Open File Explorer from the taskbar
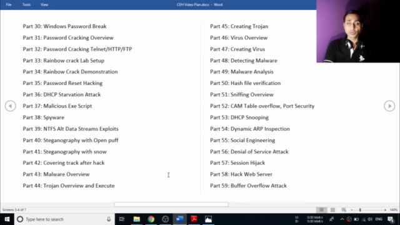The width and height of the screenshot is (400, 225). [x=136, y=219]
